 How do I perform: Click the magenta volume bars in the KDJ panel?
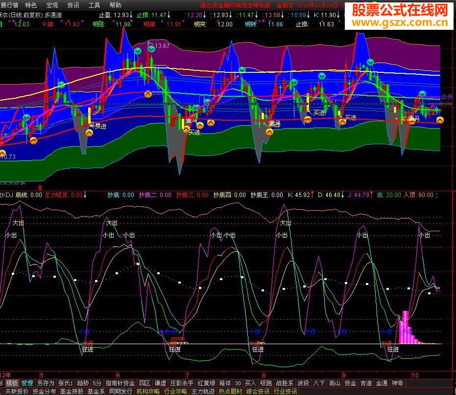point(409,328)
